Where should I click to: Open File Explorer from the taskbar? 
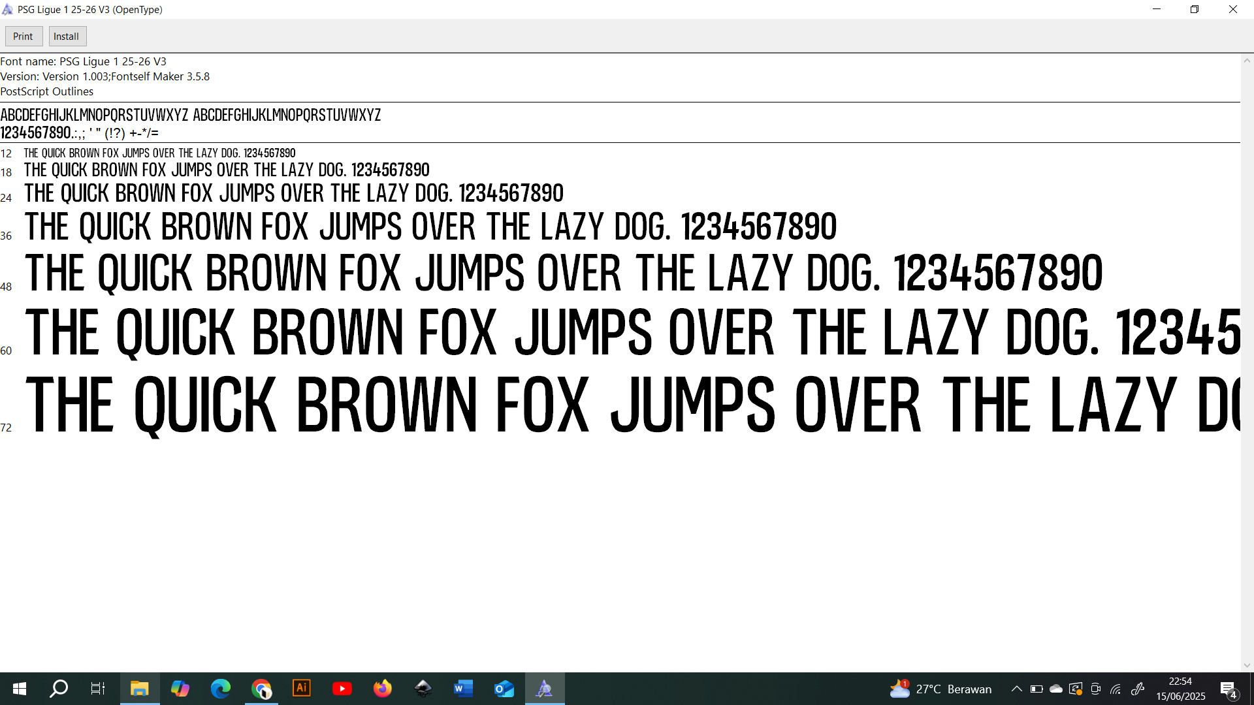click(x=139, y=689)
